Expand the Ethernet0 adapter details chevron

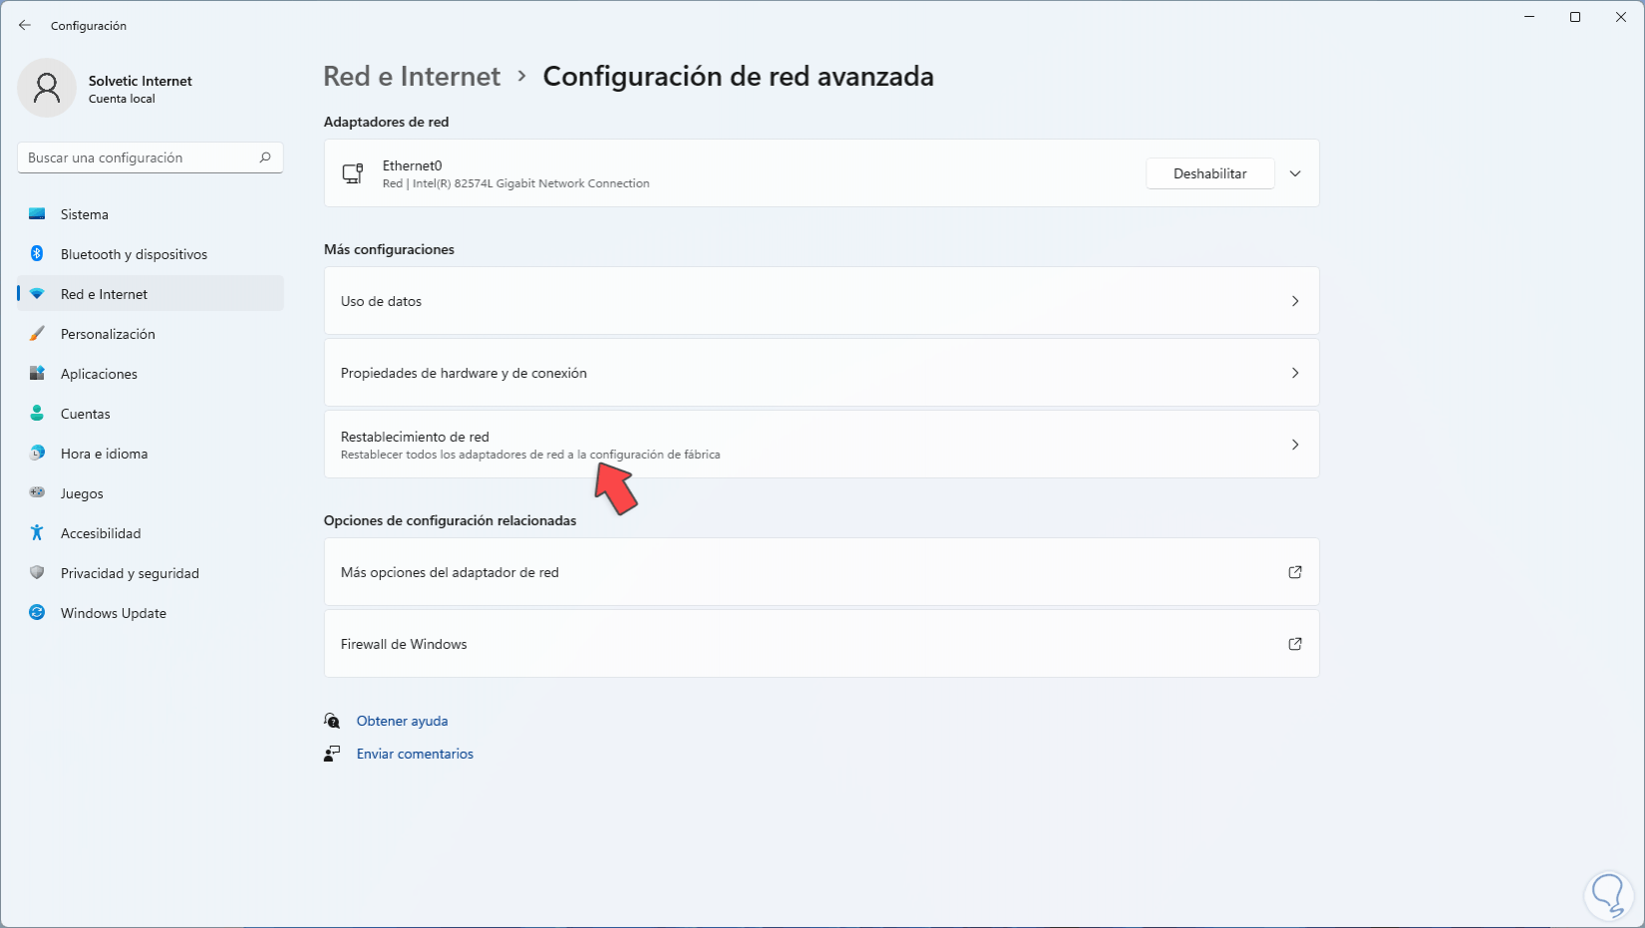click(x=1295, y=173)
